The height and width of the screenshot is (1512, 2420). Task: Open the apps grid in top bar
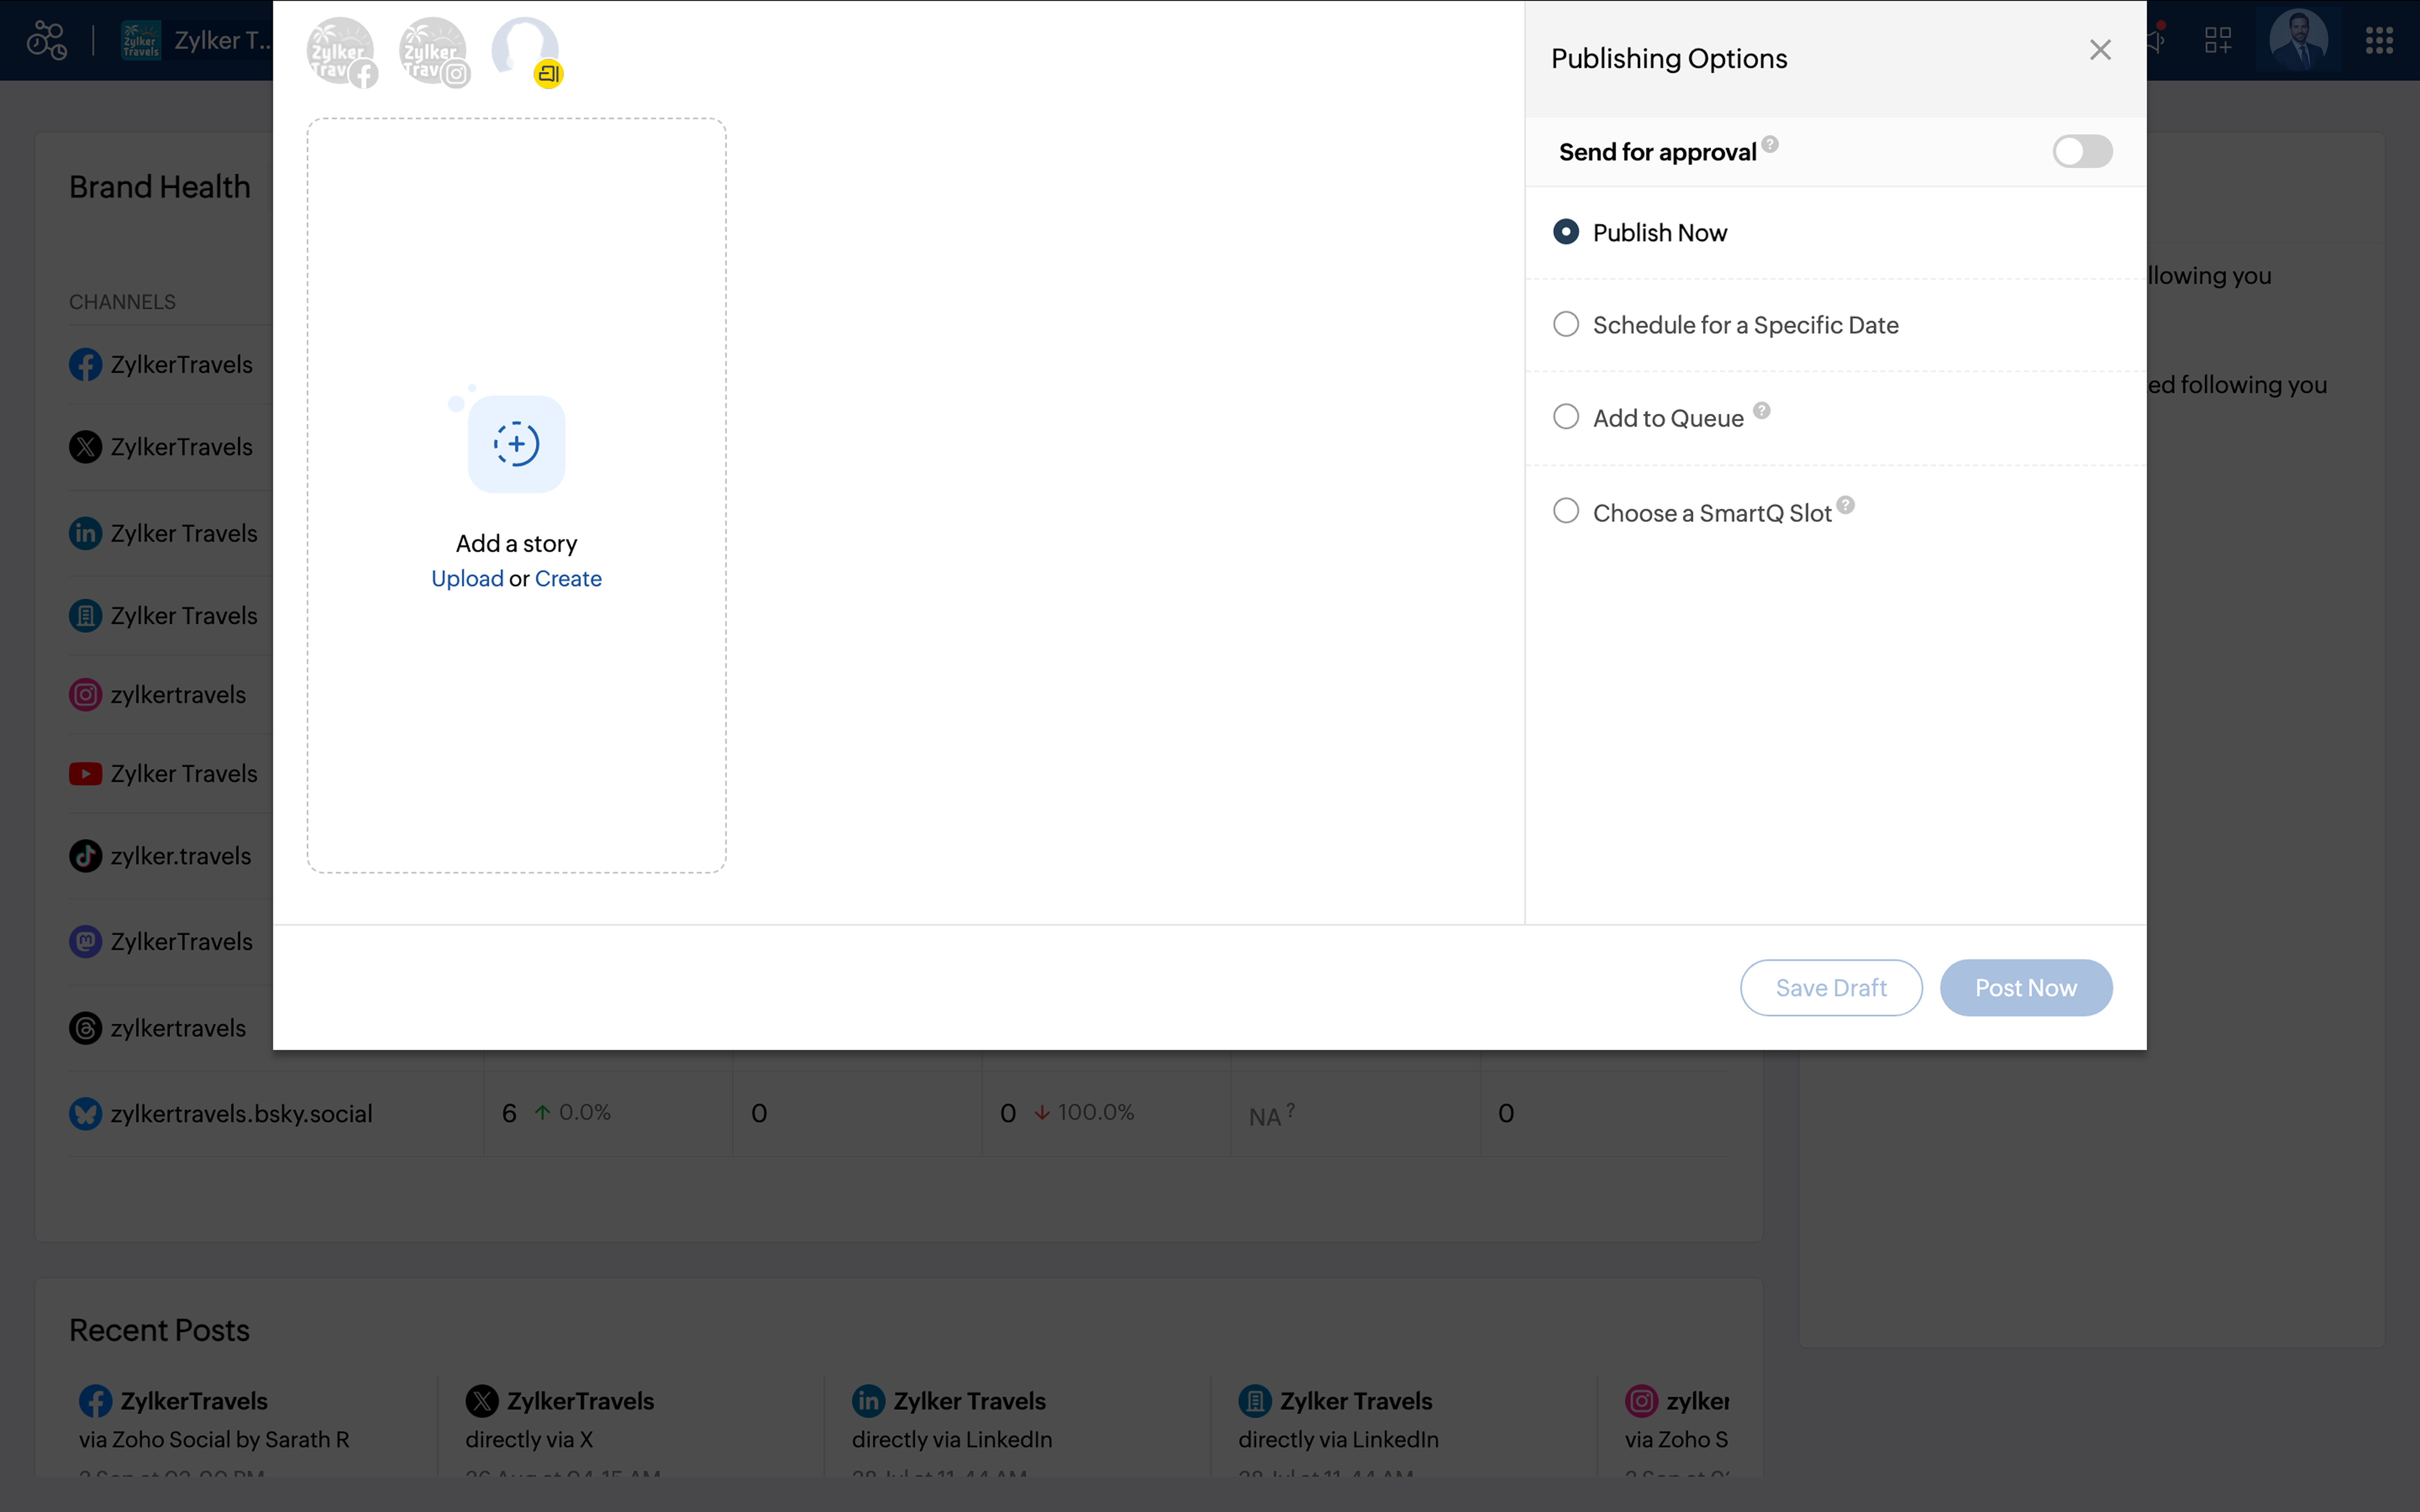[2379, 40]
